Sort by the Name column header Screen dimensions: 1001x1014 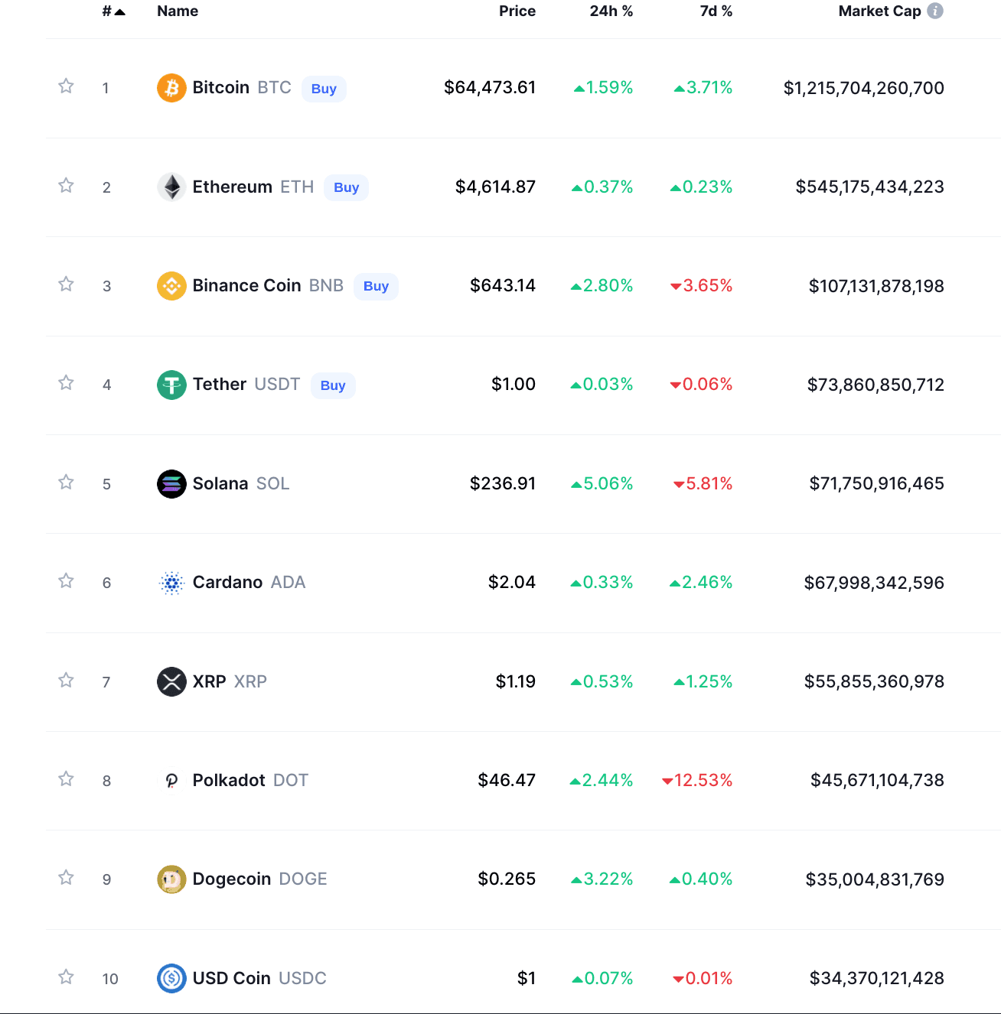(x=178, y=11)
